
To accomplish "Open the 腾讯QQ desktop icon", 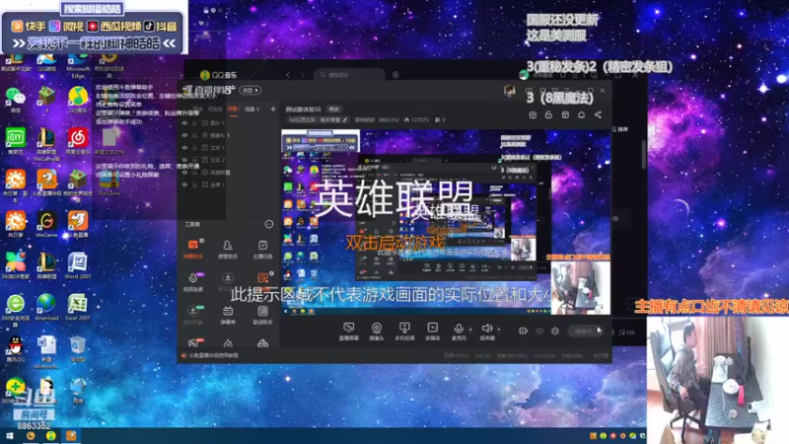I will tap(16, 349).
